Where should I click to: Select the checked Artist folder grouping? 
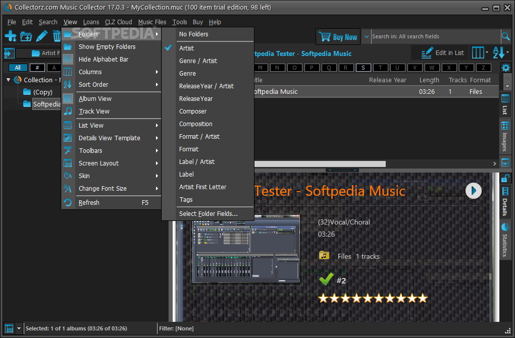click(208, 48)
